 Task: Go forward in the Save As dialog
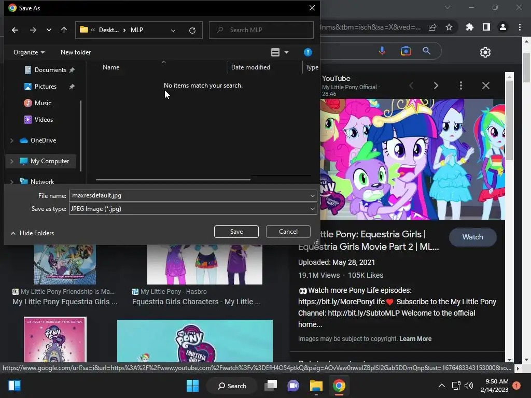tap(33, 30)
